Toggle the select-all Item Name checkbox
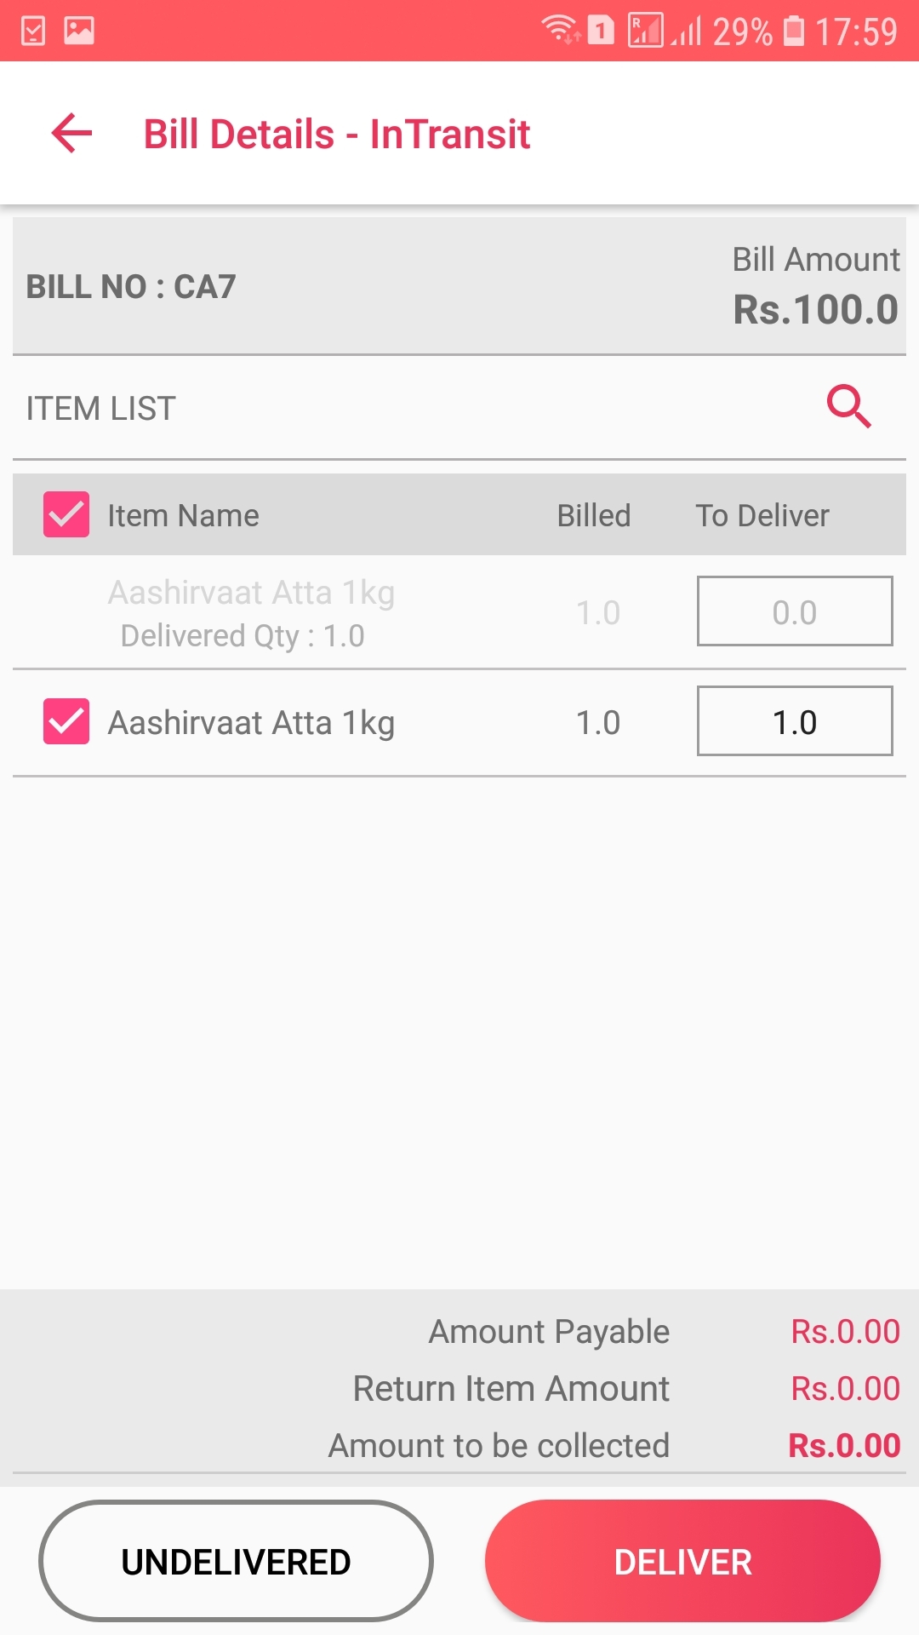Viewport: 919px width, 1635px height. [x=66, y=514]
